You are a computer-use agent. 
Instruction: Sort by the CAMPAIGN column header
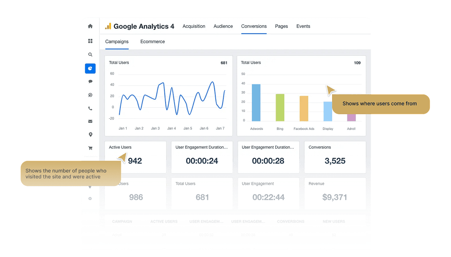[122, 221]
